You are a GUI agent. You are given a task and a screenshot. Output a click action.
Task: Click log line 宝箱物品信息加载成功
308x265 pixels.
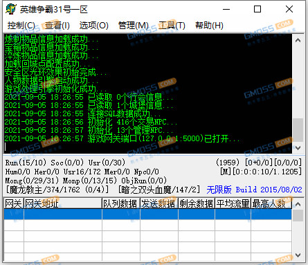coord(51,47)
